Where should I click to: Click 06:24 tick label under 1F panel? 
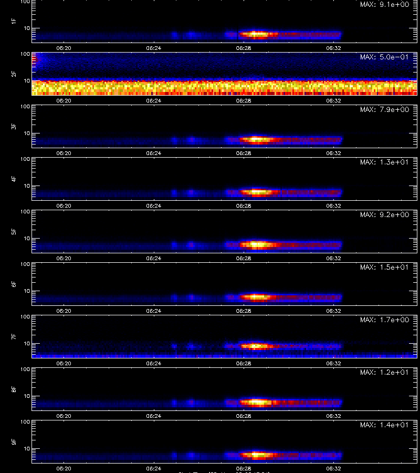point(154,48)
